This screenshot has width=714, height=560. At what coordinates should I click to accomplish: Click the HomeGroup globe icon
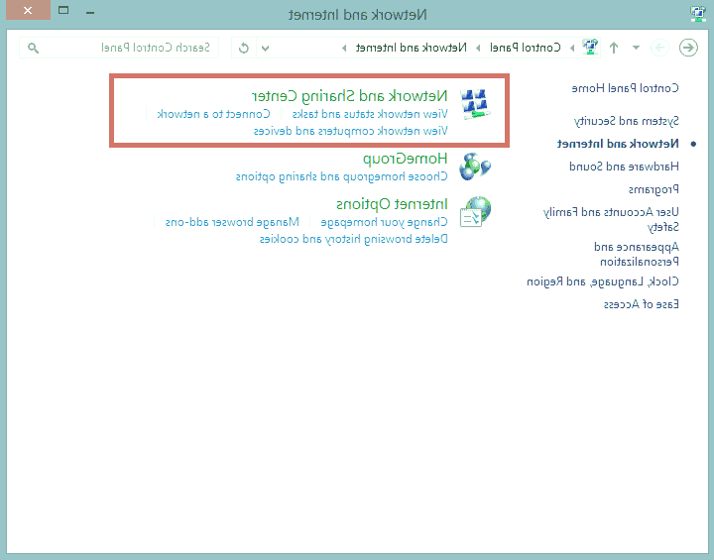(x=475, y=167)
